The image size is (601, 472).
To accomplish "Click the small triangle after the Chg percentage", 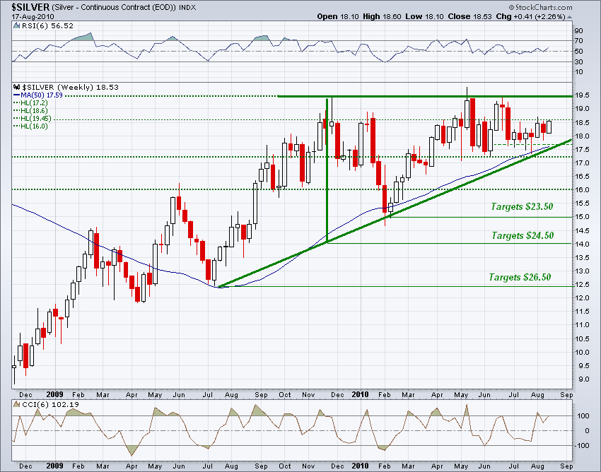I will (569, 17).
